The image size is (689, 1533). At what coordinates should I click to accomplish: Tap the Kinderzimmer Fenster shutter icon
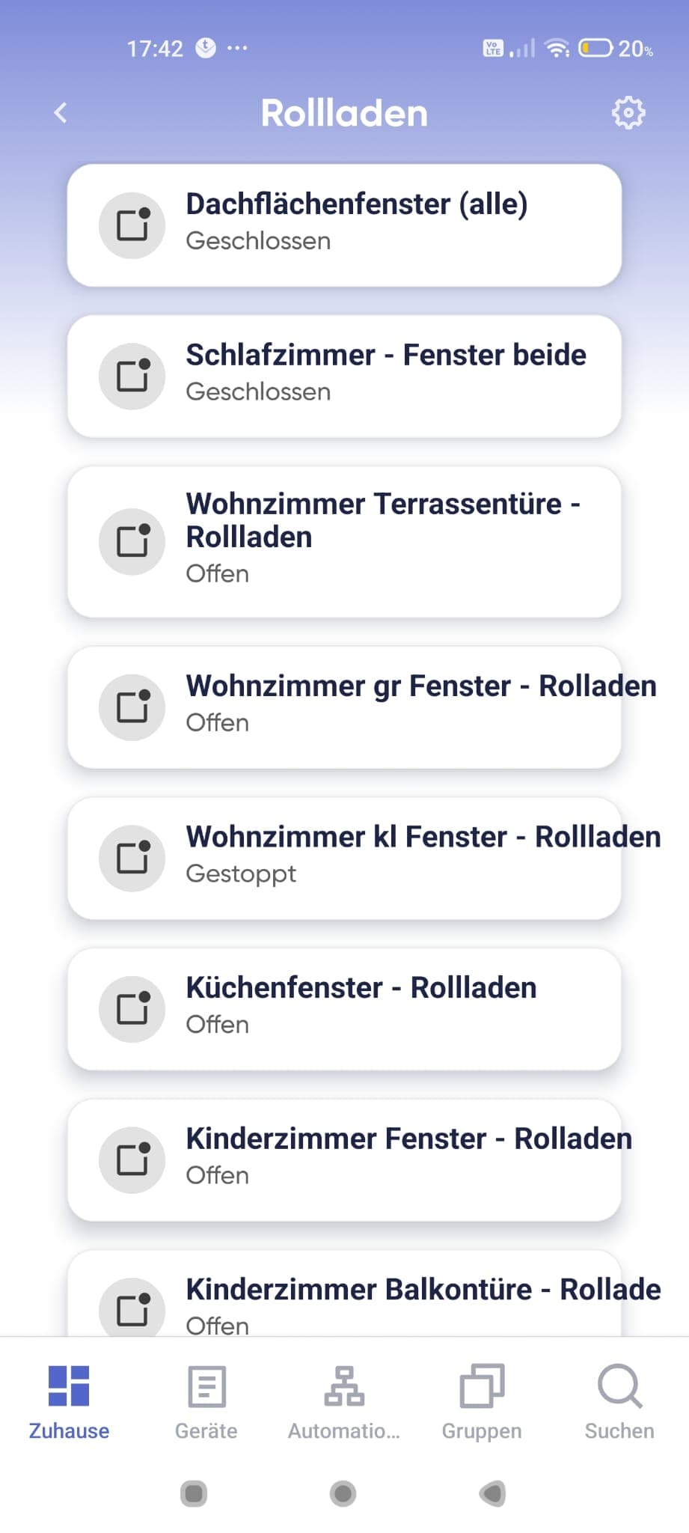point(132,1160)
